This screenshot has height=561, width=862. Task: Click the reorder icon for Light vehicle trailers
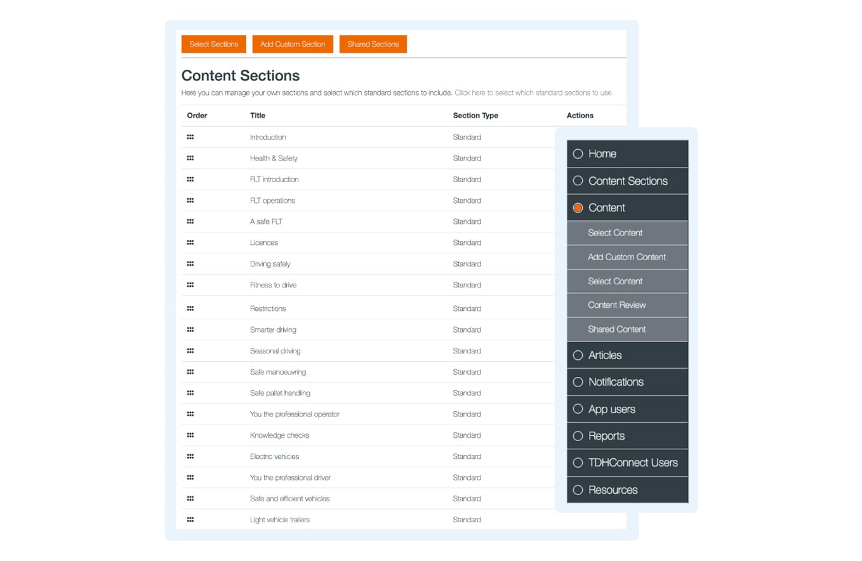190,520
